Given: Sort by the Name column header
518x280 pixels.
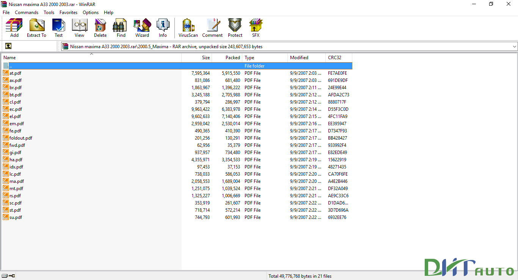Looking at the screenshot, I should click(x=91, y=58).
